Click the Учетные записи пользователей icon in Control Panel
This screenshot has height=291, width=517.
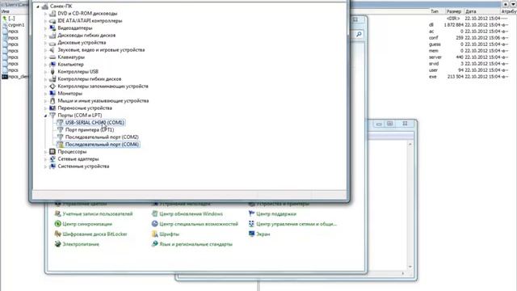57,213
